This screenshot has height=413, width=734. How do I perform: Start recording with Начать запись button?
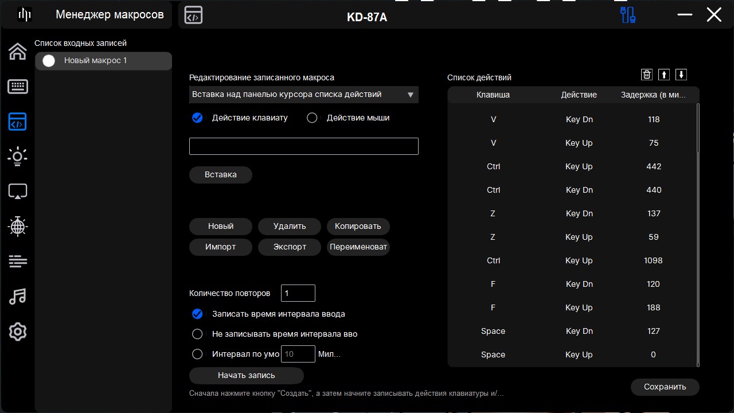pyautogui.click(x=247, y=375)
